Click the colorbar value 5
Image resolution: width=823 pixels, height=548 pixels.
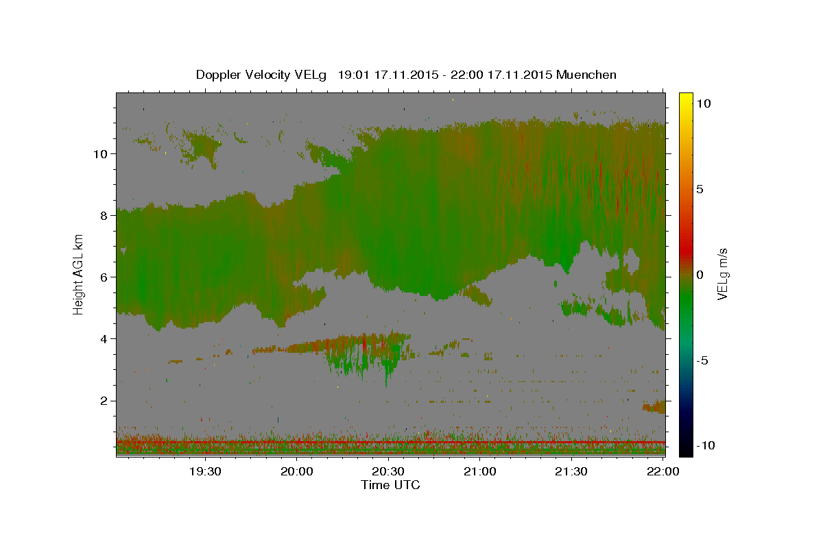click(x=700, y=188)
